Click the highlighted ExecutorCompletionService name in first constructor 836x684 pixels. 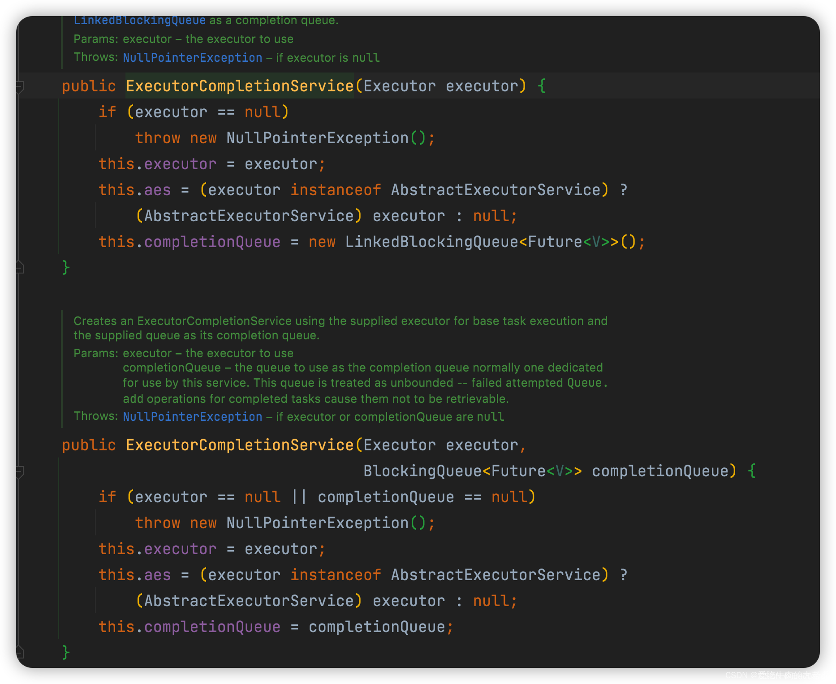240,86
